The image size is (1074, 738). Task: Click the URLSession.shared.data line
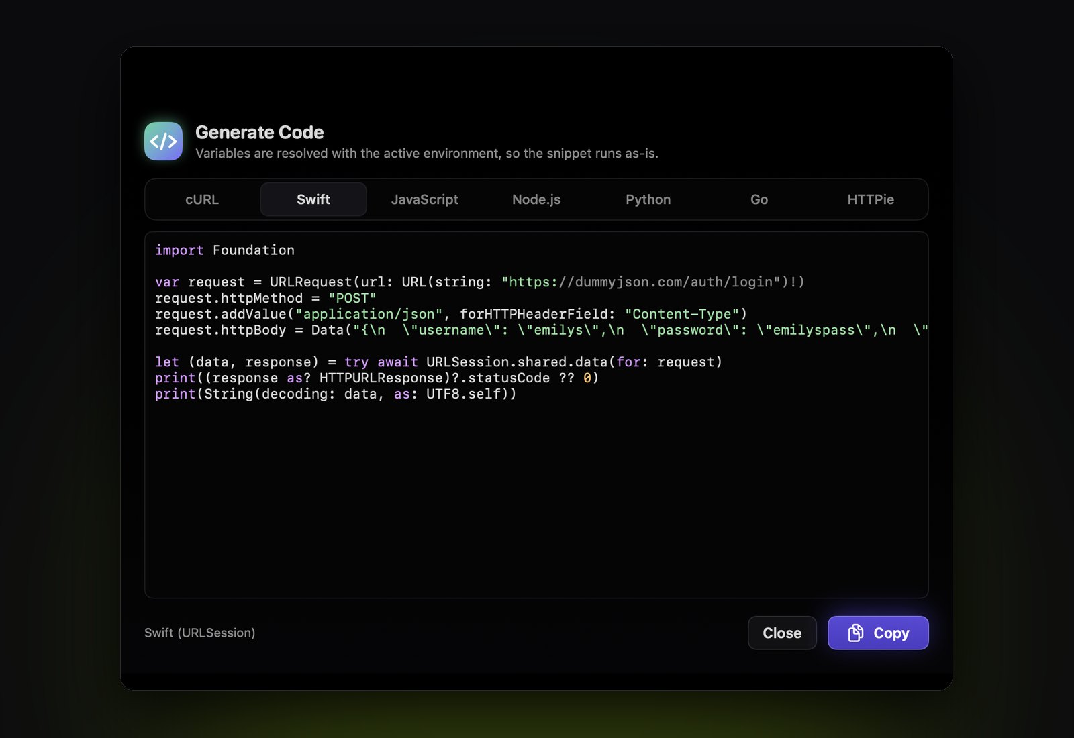coord(439,362)
